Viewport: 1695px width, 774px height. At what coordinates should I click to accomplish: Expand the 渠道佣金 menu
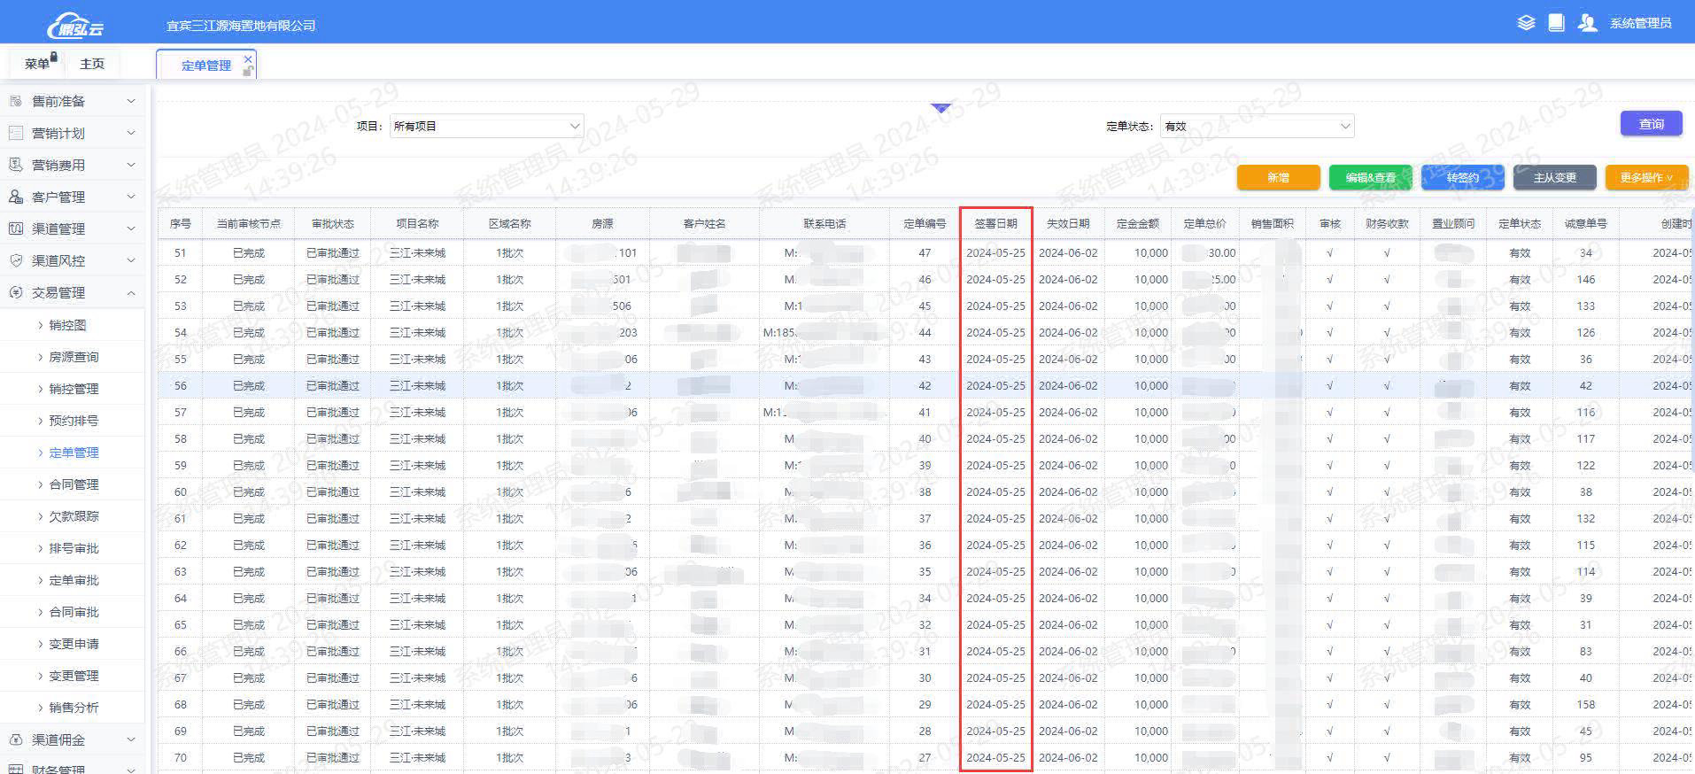131,739
